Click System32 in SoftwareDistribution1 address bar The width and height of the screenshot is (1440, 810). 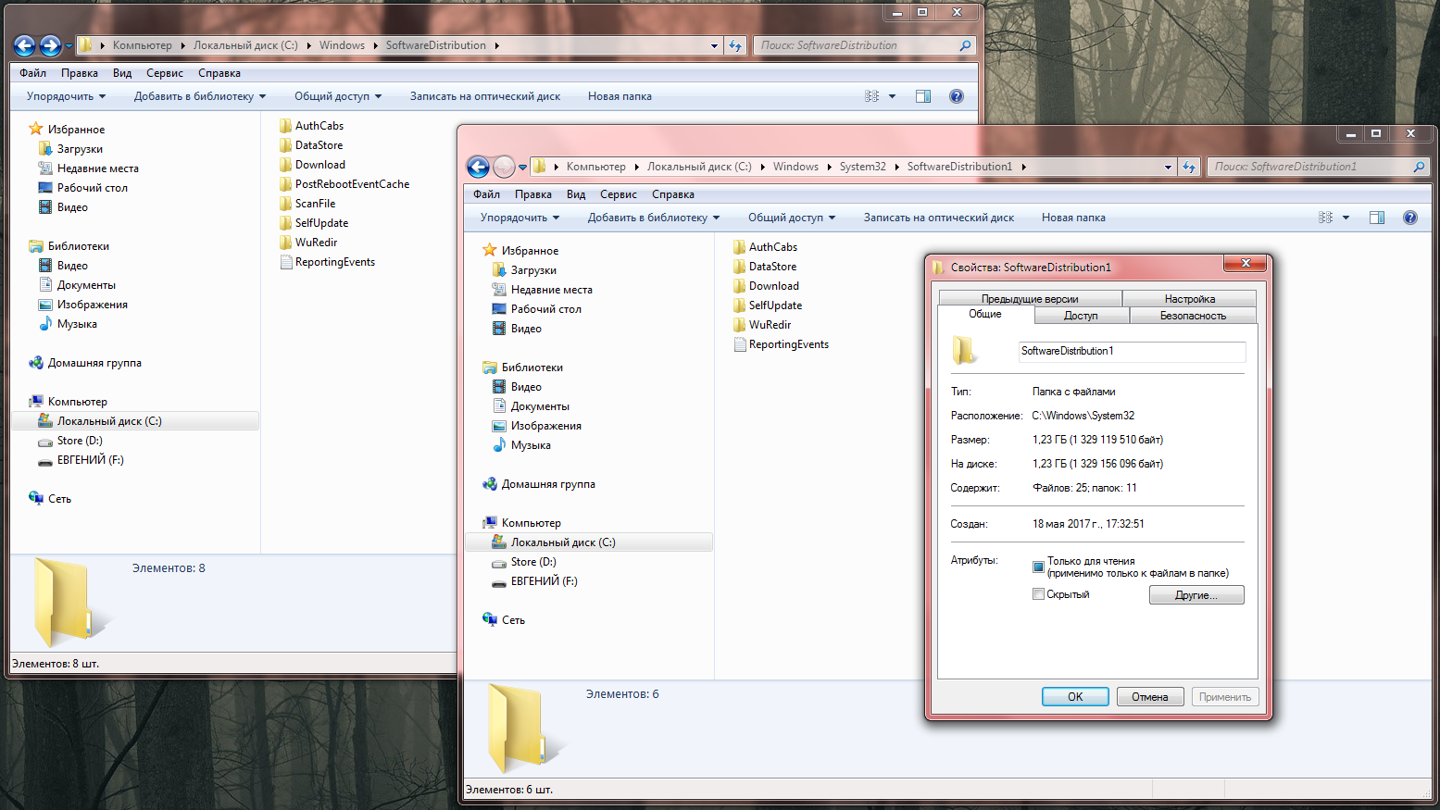[x=862, y=167]
